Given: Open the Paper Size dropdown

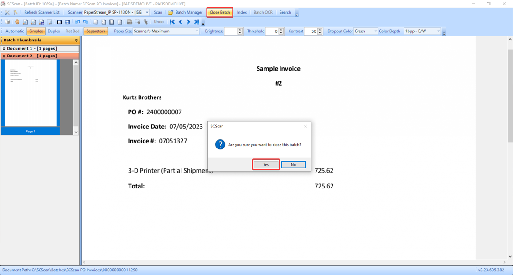Looking at the screenshot, I should [x=197, y=31].
